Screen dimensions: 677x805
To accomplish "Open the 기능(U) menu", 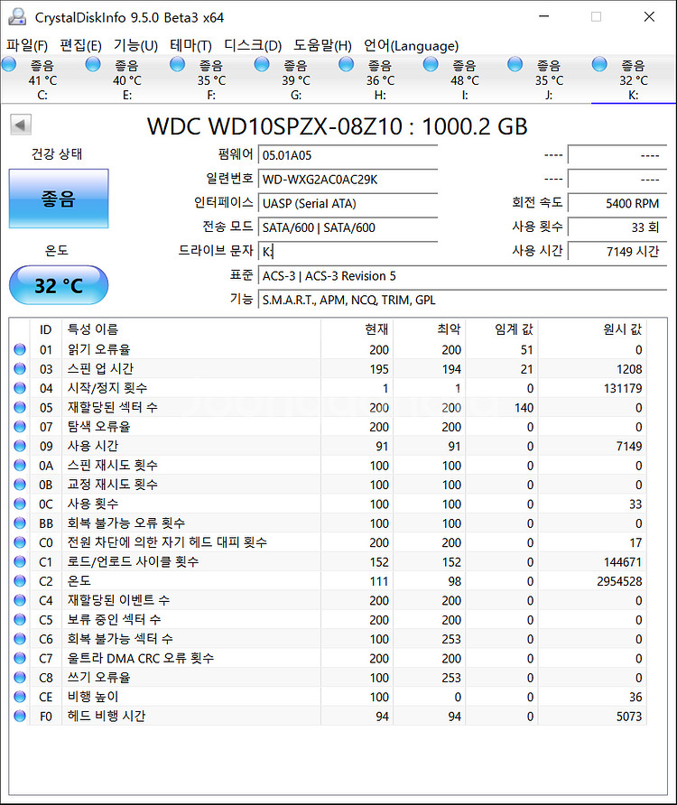I will 135,46.
